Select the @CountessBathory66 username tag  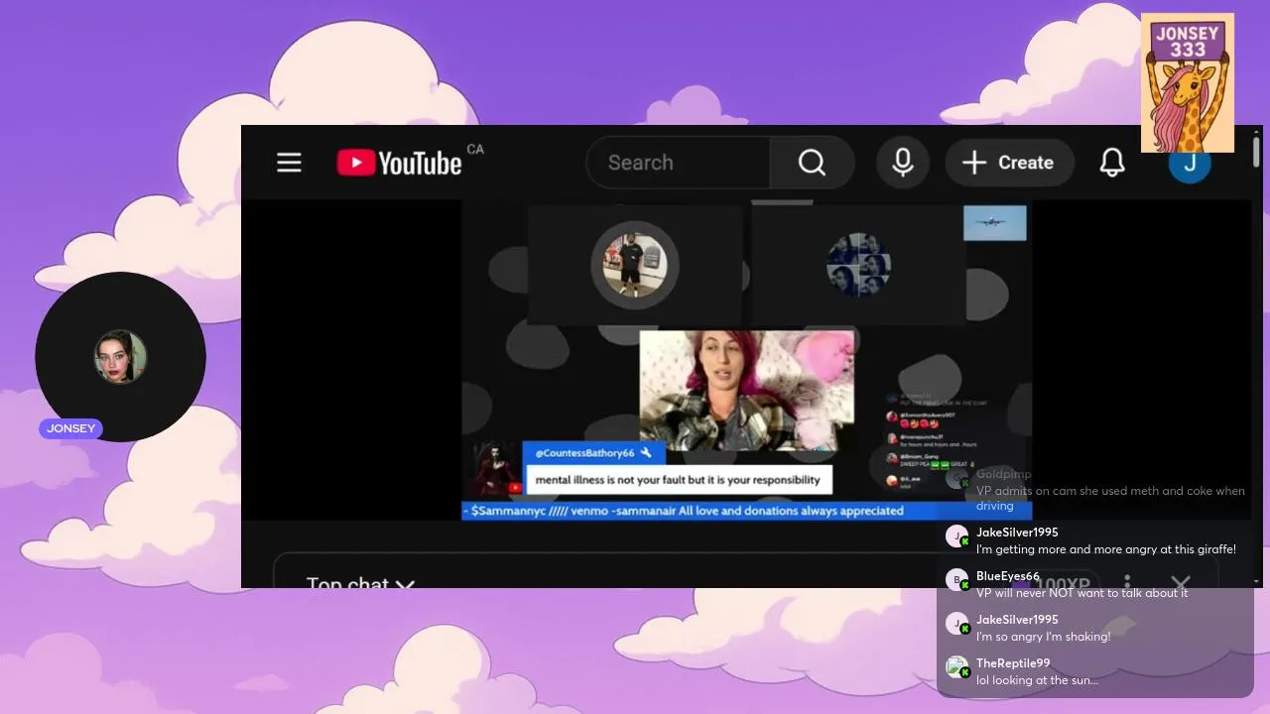[x=584, y=452]
